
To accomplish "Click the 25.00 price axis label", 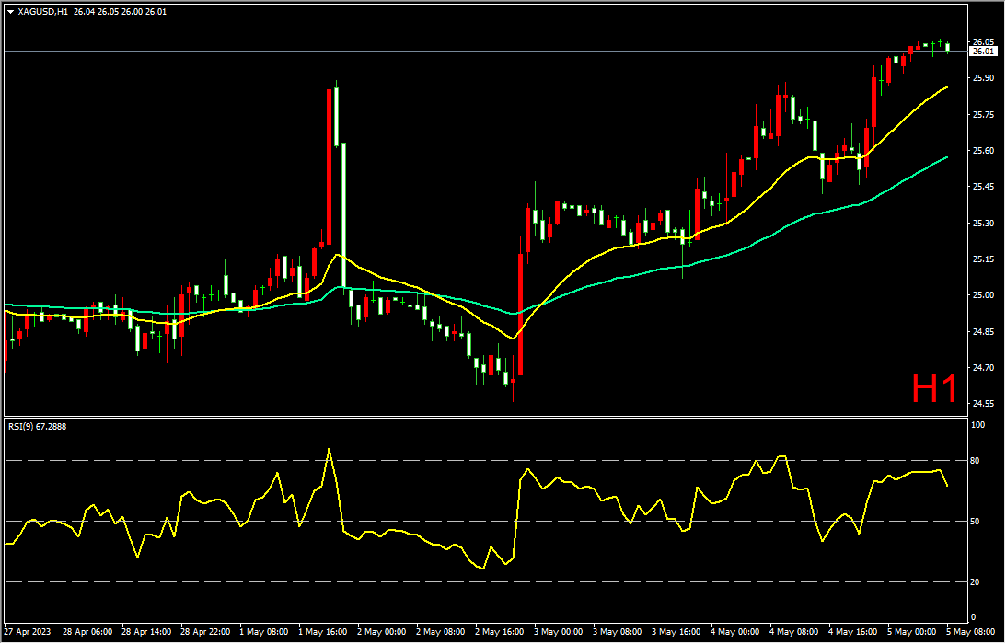I will tap(983, 295).
